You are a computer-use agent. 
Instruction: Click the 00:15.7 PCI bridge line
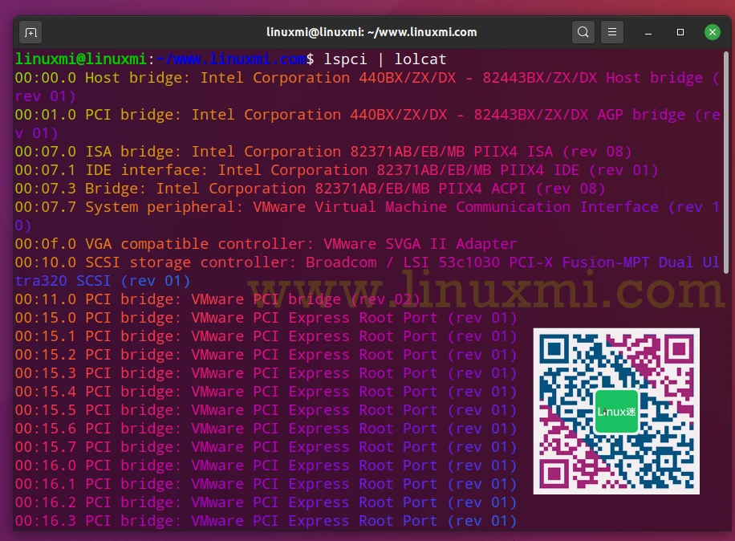(266, 447)
